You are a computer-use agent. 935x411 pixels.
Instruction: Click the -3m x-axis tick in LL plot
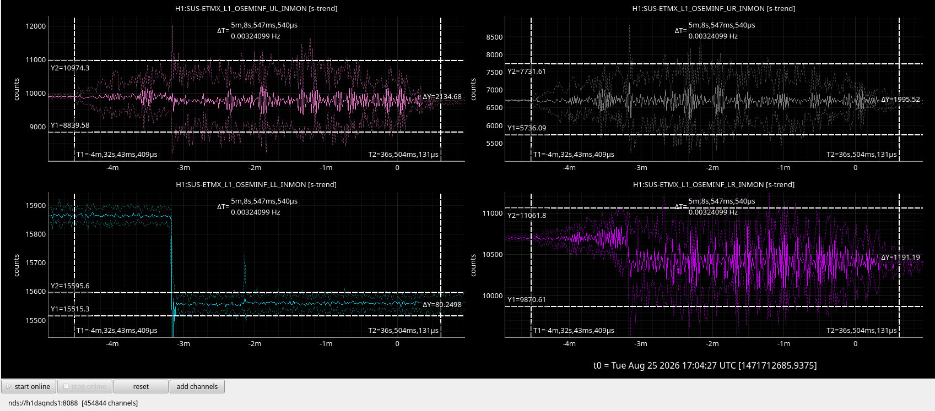click(x=183, y=343)
